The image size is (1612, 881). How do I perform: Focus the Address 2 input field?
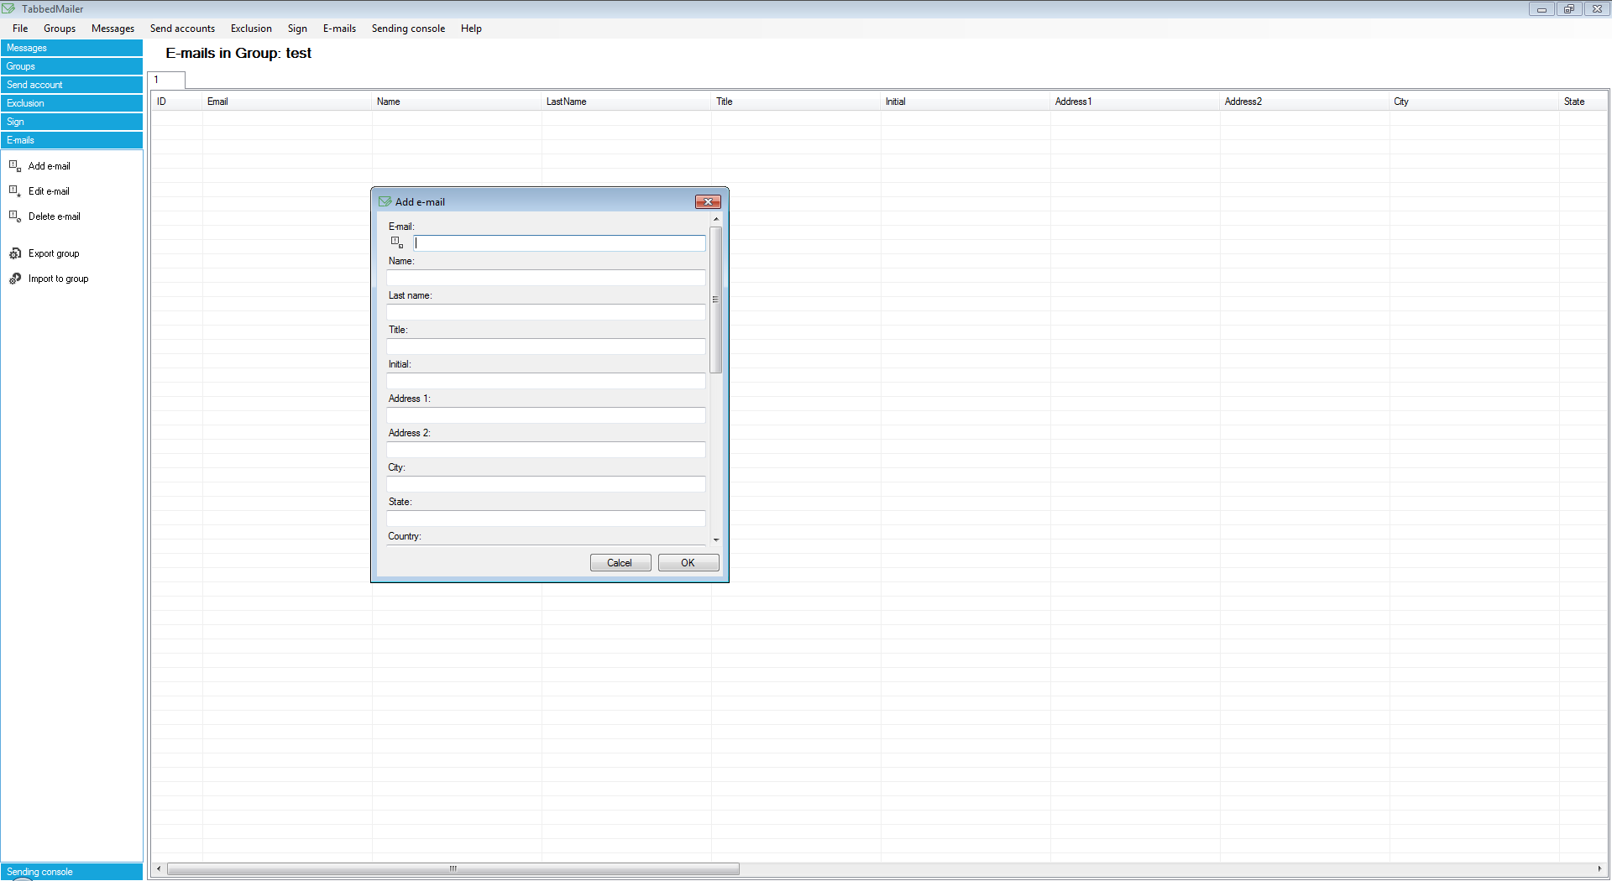click(546, 450)
